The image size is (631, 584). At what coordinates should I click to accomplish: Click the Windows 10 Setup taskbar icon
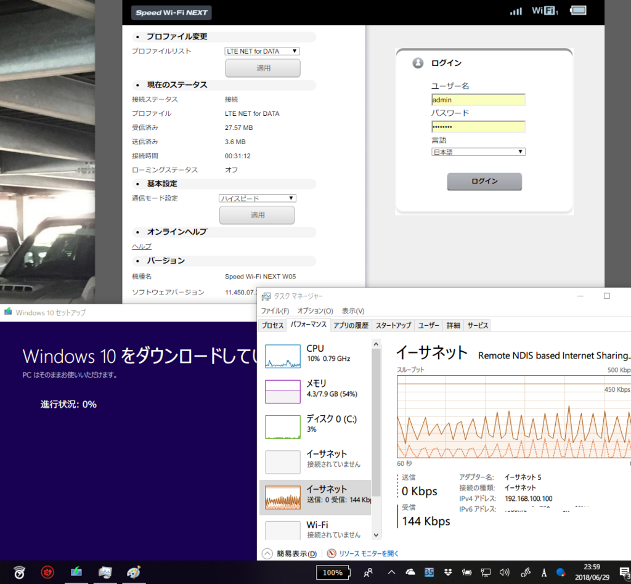(x=76, y=572)
